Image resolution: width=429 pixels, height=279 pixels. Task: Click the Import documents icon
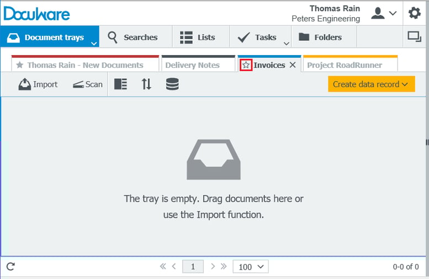point(25,84)
